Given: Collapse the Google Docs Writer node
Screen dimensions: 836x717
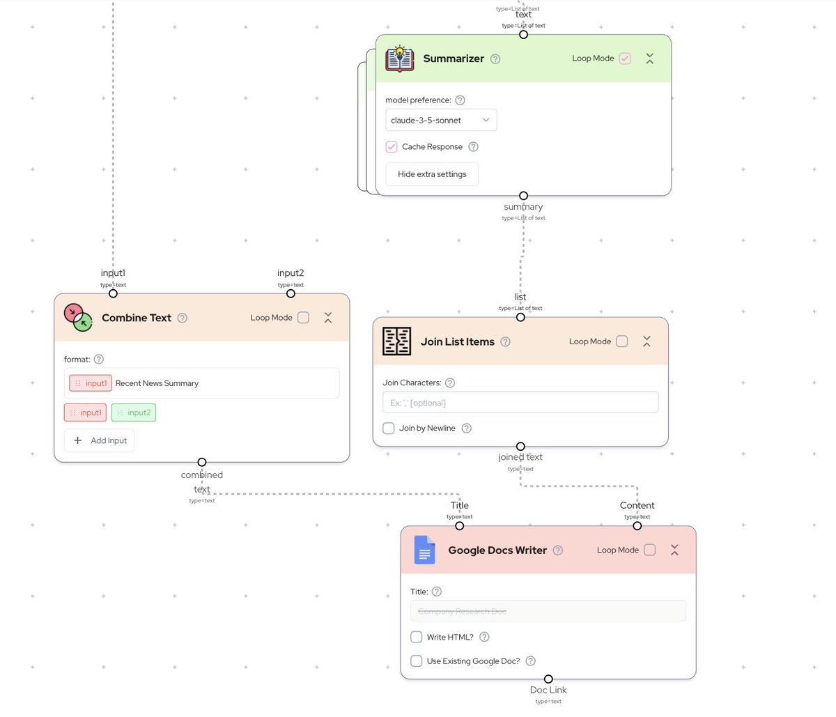Looking at the screenshot, I should click(674, 550).
